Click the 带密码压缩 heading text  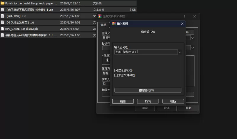tap(148, 32)
